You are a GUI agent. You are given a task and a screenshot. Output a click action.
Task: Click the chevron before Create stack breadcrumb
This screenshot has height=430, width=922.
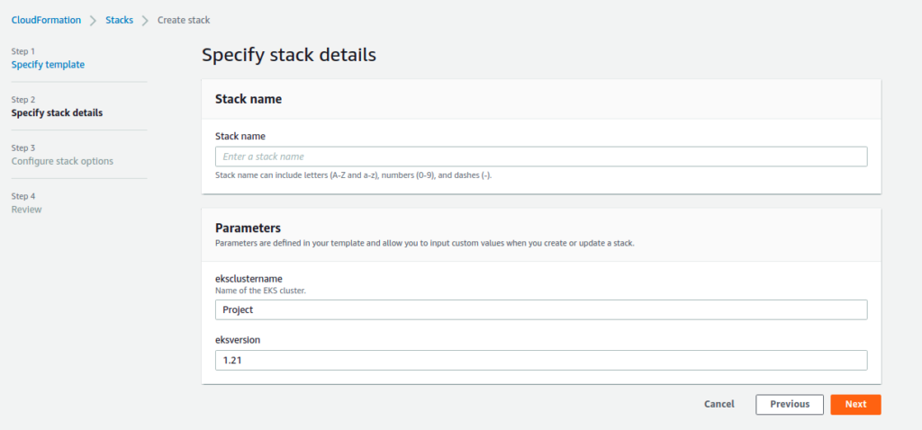145,20
